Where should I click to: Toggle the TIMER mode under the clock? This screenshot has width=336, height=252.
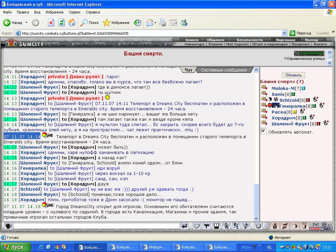[326, 229]
